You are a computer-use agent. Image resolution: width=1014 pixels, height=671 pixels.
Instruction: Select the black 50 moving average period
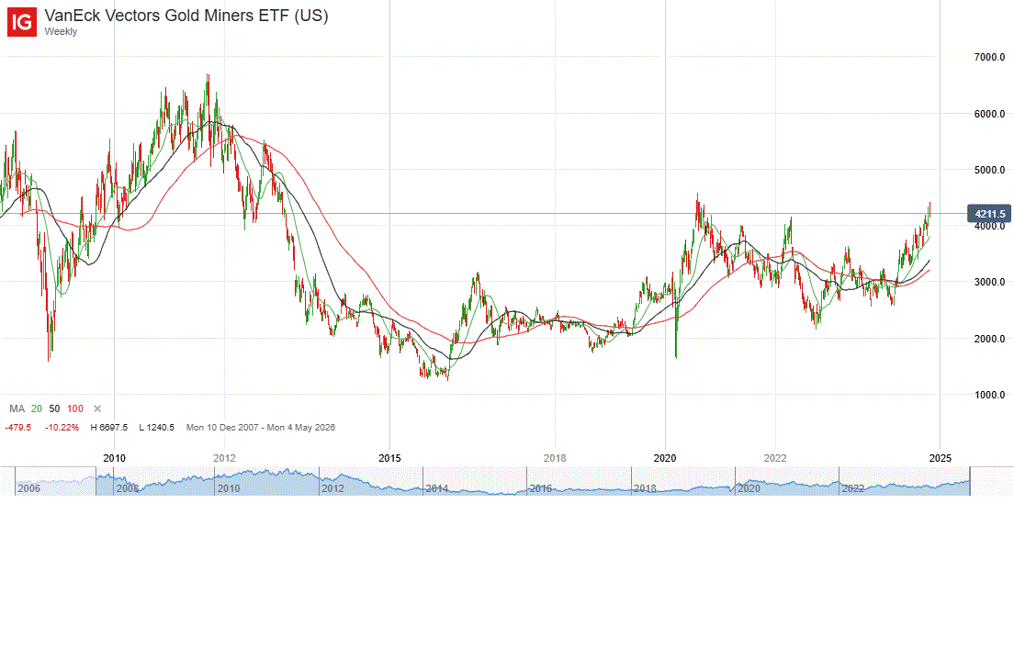[x=54, y=408]
